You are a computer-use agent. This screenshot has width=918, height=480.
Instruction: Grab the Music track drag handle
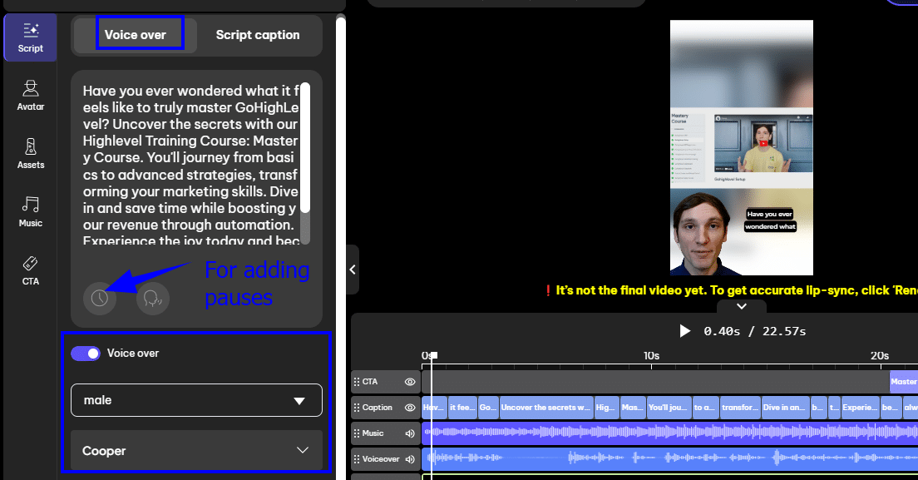point(357,433)
